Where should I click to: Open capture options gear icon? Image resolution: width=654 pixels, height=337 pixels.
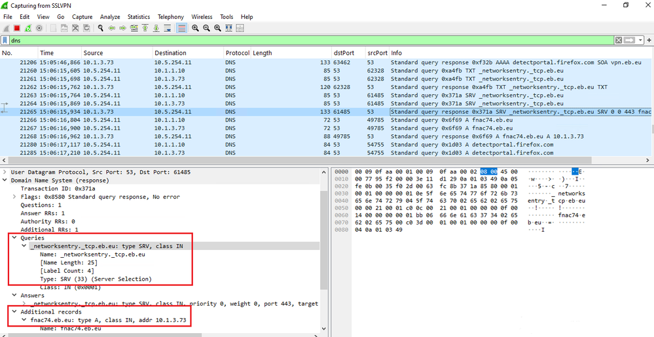39,28
